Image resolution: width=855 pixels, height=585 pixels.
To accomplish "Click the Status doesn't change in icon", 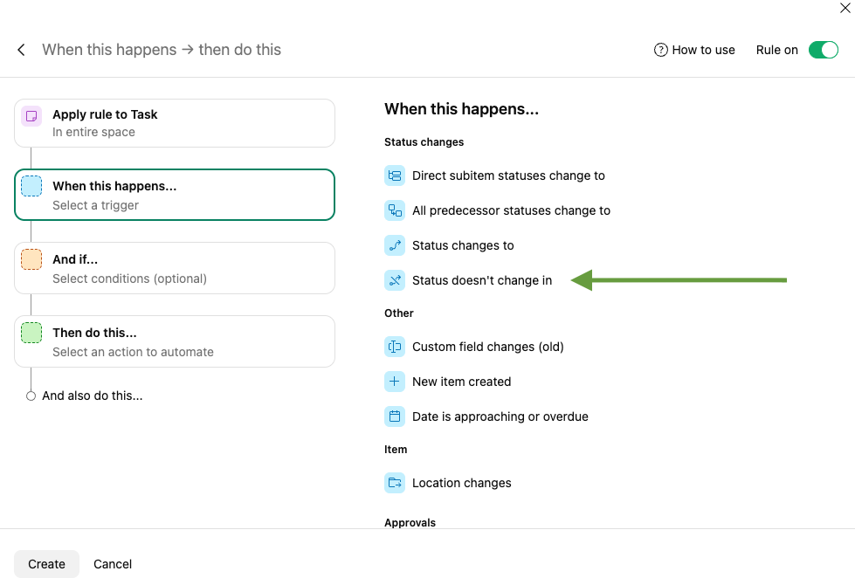I will pyautogui.click(x=395, y=280).
